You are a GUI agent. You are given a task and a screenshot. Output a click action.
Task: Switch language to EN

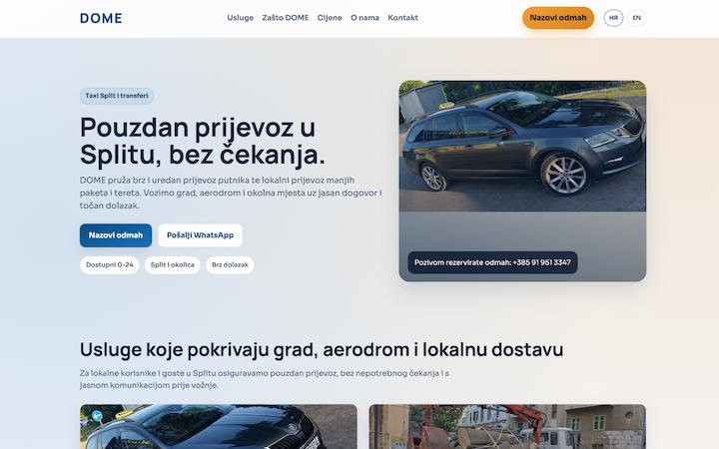pos(637,18)
